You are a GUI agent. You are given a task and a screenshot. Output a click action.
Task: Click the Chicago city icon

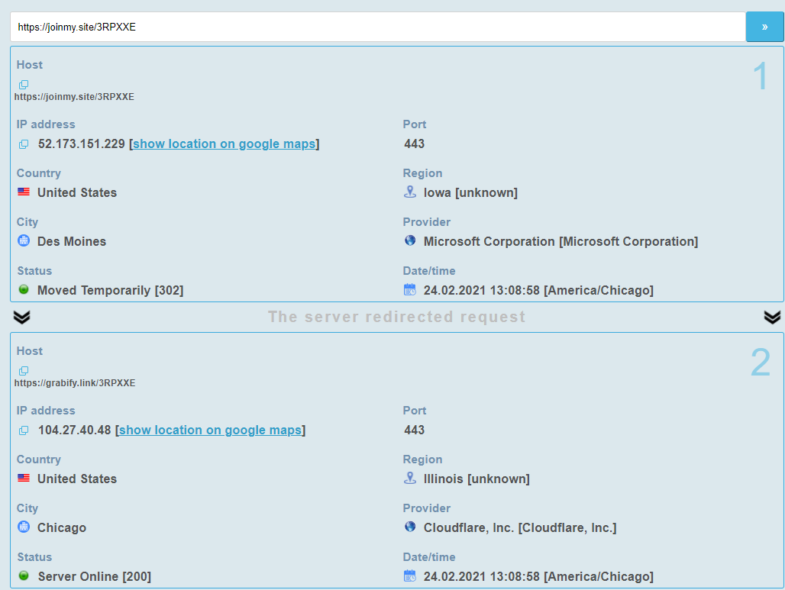[24, 527]
